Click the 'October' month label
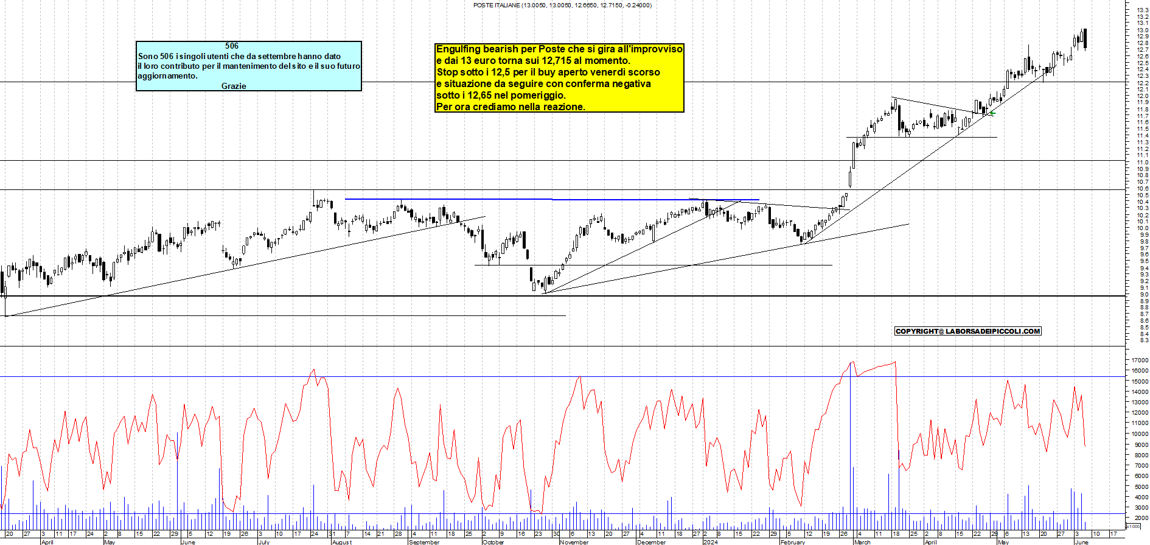 [493, 542]
